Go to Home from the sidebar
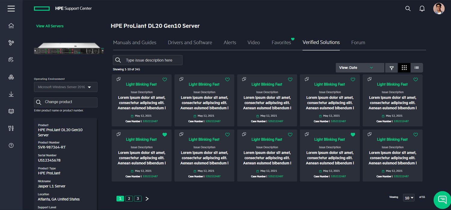The width and height of the screenshot is (451, 210). click(x=11, y=26)
